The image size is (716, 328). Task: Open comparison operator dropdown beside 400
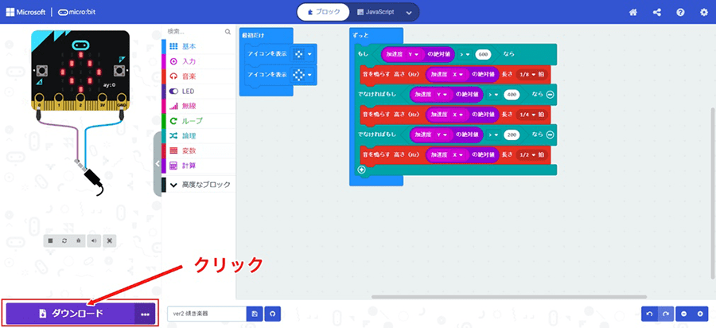pyautogui.click(x=493, y=95)
